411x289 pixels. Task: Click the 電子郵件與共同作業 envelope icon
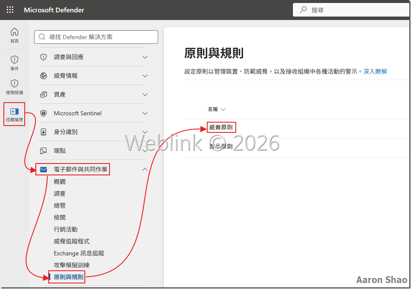tap(43, 170)
